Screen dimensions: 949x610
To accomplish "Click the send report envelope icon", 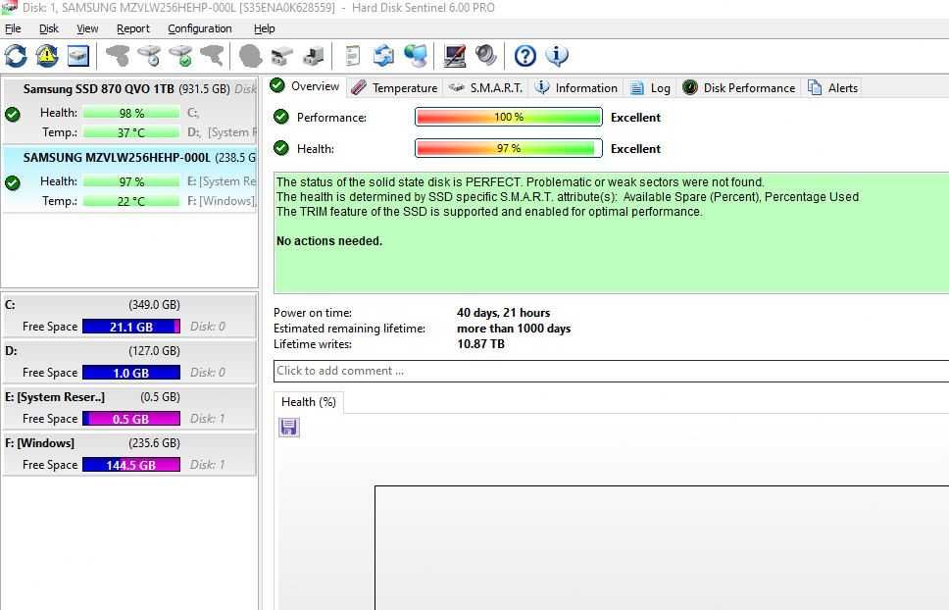I will [x=383, y=56].
